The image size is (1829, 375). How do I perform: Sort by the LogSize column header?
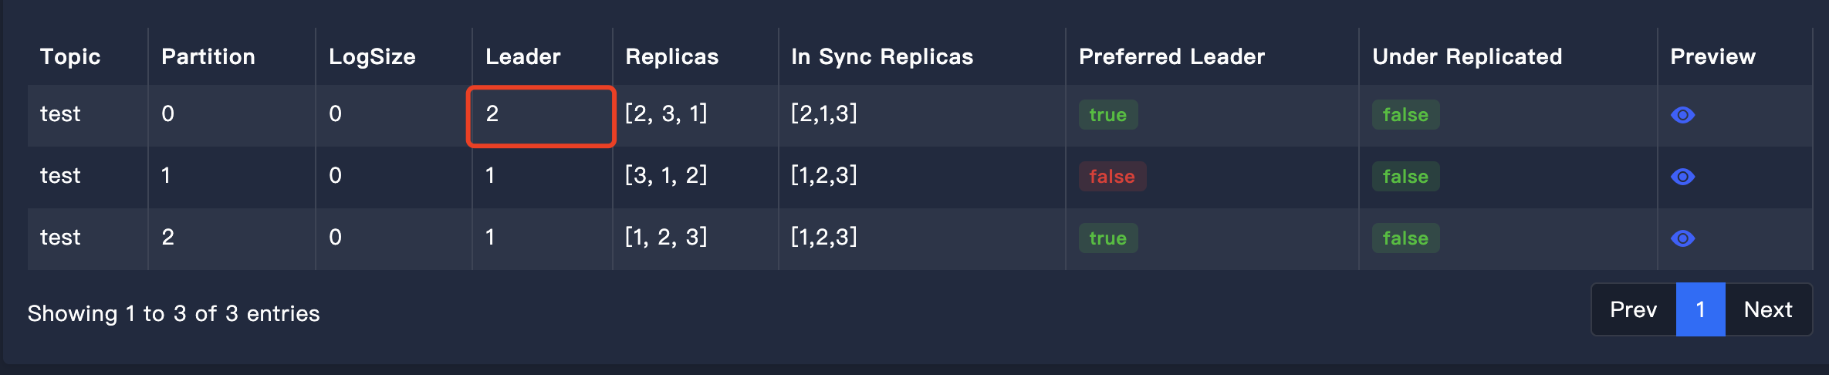[x=372, y=56]
